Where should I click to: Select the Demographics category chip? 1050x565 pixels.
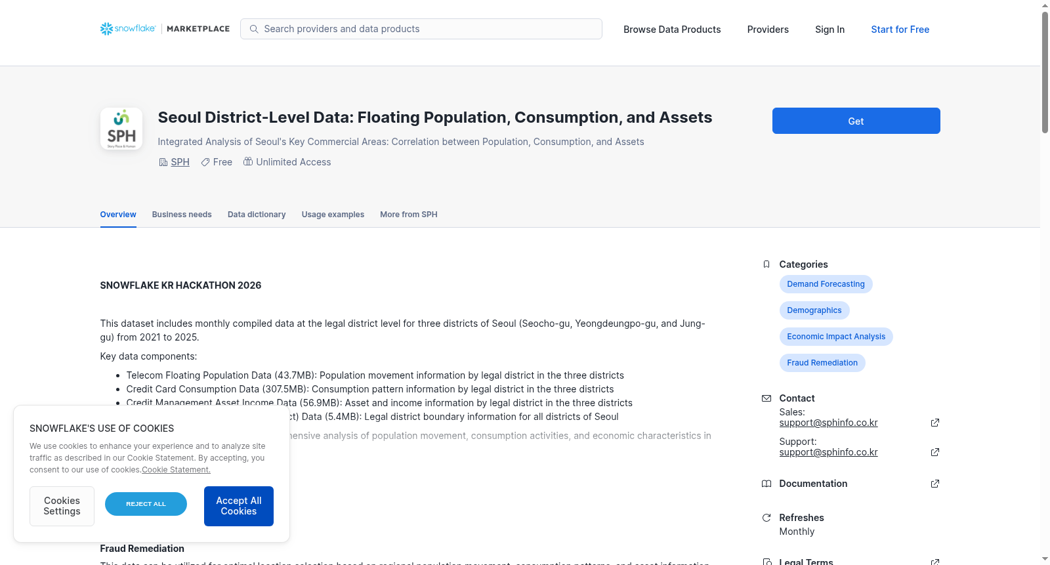(x=814, y=310)
